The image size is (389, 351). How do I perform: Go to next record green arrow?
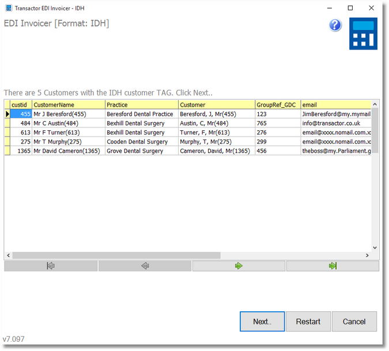[x=239, y=266]
